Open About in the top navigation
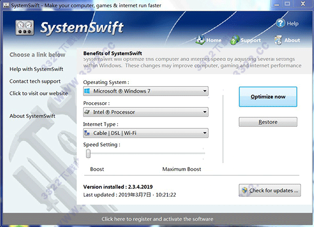This screenshot has height=227, width=314. point(292,40)
